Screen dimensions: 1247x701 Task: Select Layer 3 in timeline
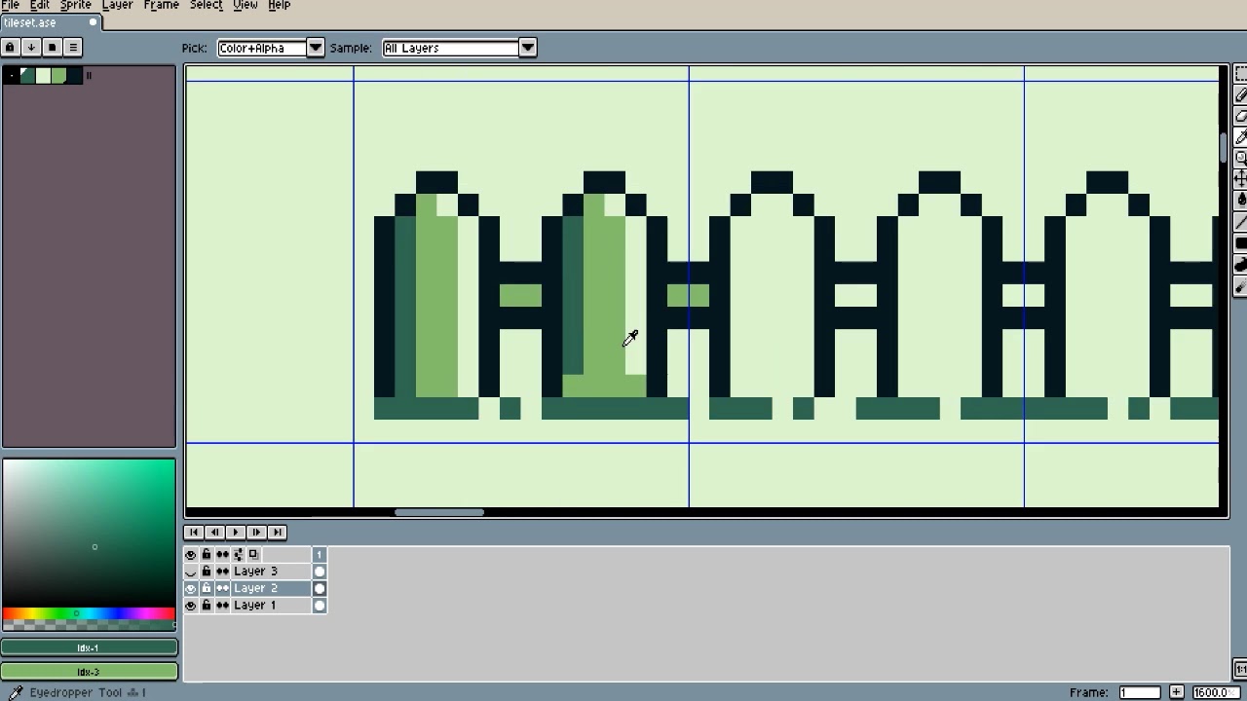click(x=271, y=572)
